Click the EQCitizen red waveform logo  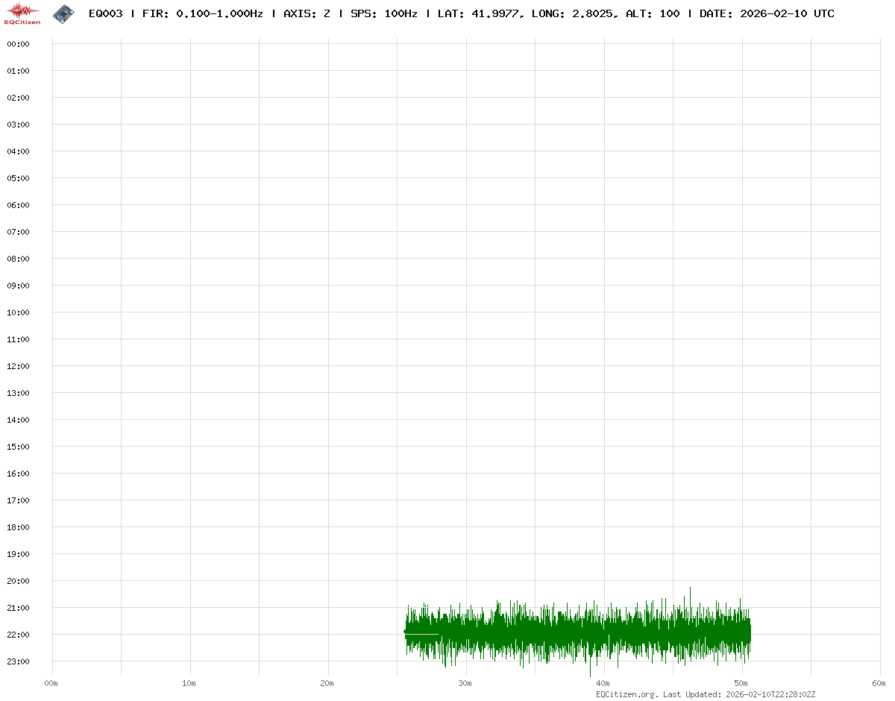tap(22, 13)
